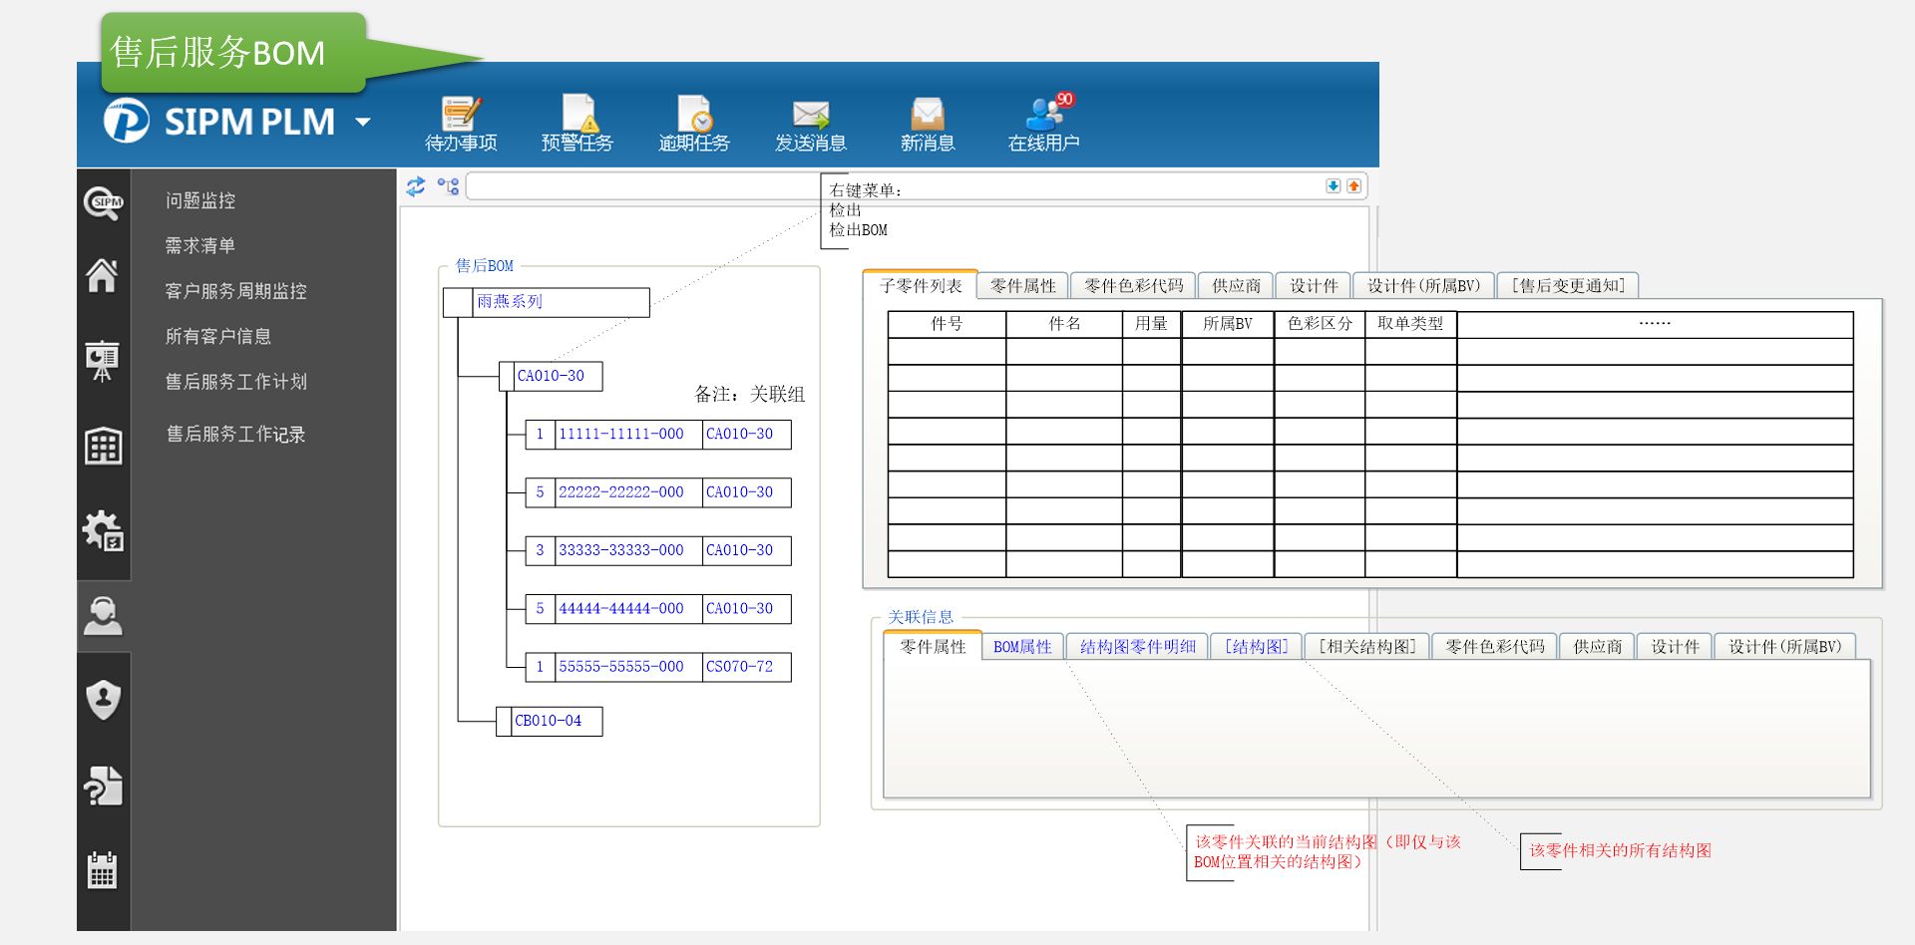Click the home icon in the left sidebar
1915x945 pixels.
(103, 276)
